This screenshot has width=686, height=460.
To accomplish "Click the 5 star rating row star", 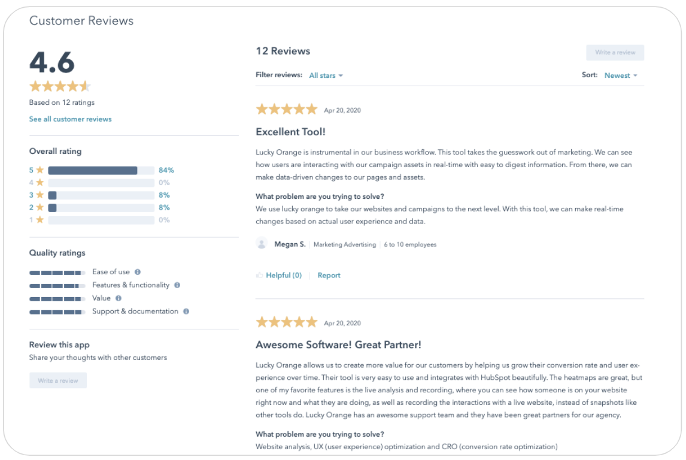I will [40, 170].
